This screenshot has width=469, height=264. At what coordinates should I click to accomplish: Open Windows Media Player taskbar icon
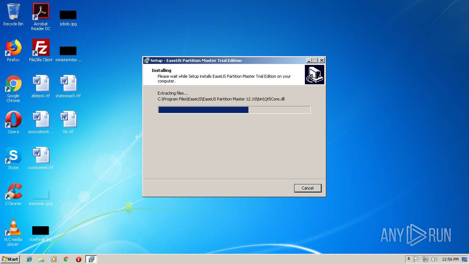tap(54, 259)
